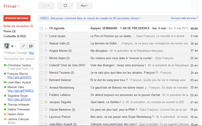Open 'Ce gauchiste de Barroso' email

point(119,87)
